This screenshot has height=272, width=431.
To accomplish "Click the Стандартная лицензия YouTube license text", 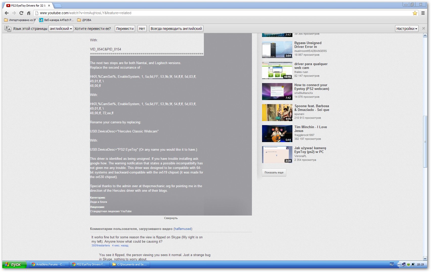I will [x=111, y=211].
